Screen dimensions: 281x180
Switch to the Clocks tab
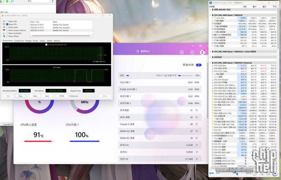coord(42,41)
